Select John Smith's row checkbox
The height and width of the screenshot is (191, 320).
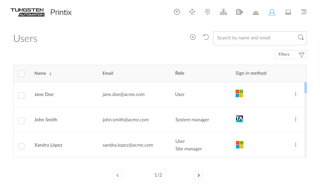tap(21, 121)
